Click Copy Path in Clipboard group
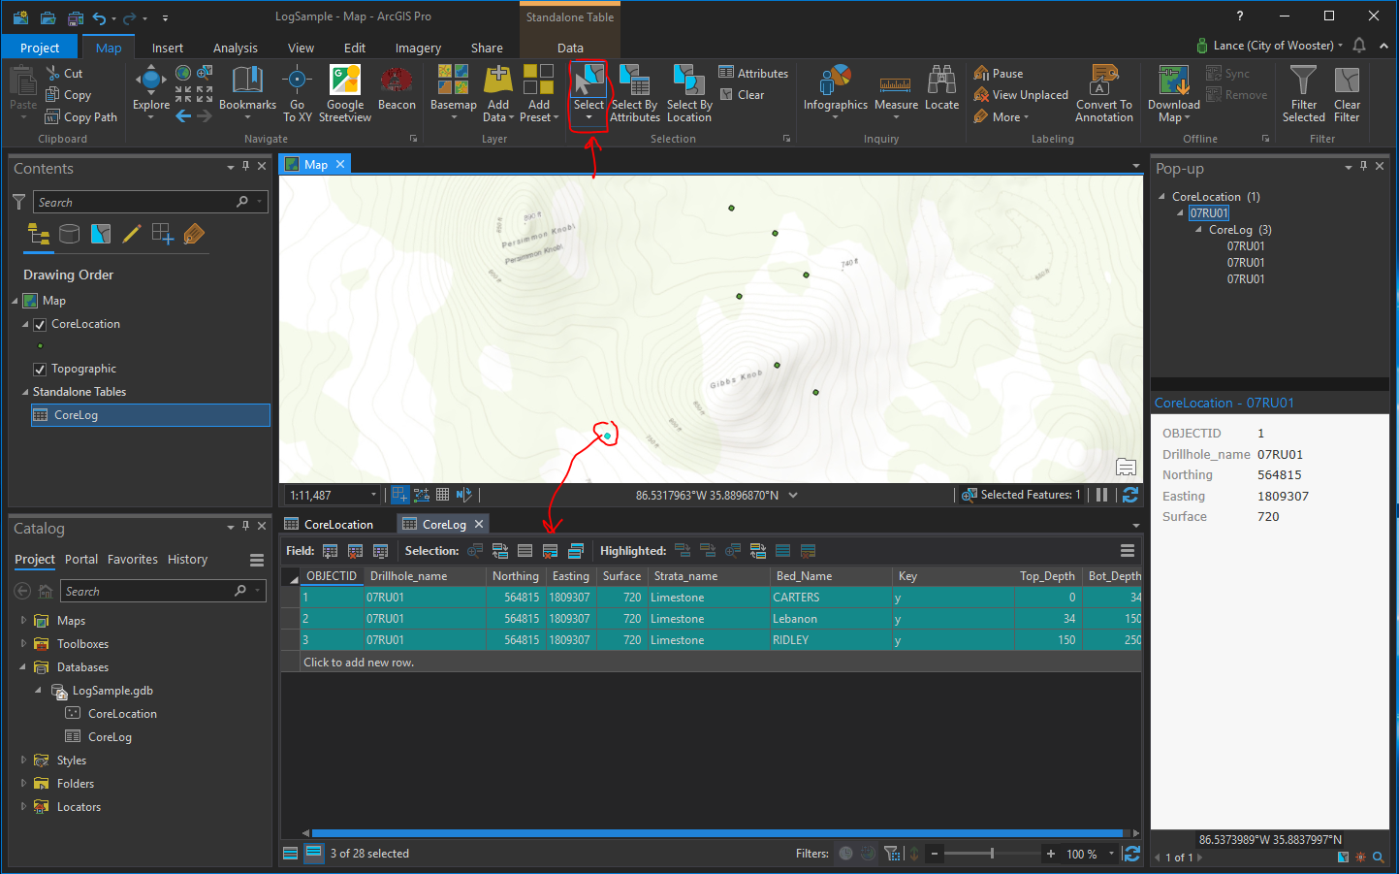Image resolution: width=1399 pixels, height=874 pixels. pyautogui.click(x=81, y=117)
